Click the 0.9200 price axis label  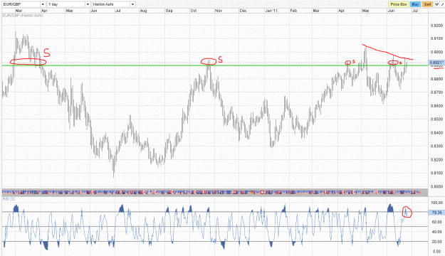tap(436, 26)
